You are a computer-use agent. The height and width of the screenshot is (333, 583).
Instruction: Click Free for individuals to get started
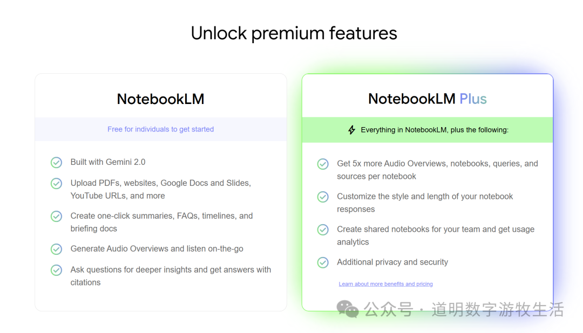(x=160, y=129)
